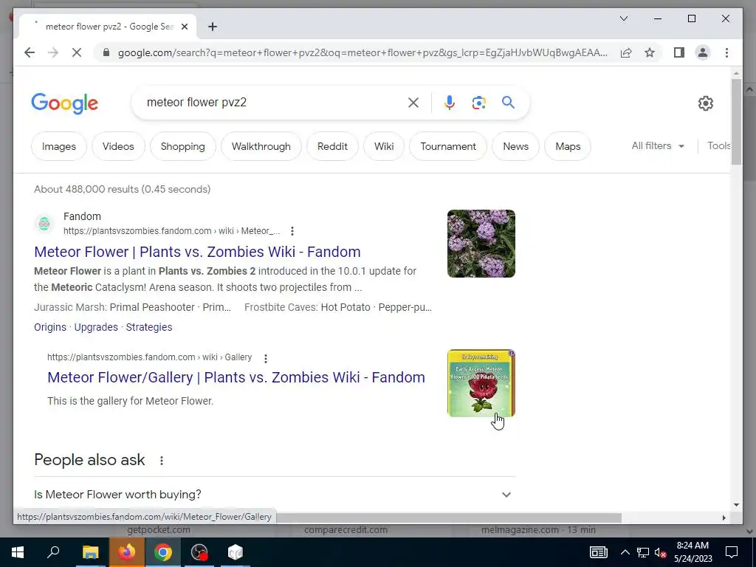Open a new tab with plus button
The height and width of the screenshot is (567, 756).
click(212, 27)
